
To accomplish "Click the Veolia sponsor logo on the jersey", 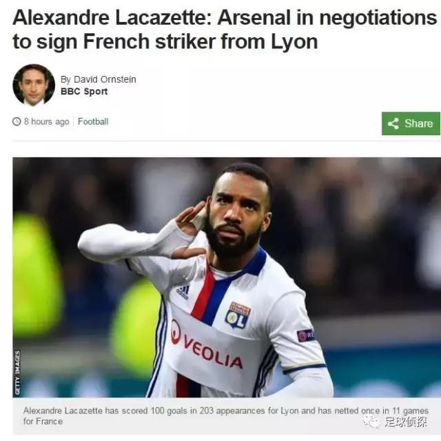I will pos(207,345).
